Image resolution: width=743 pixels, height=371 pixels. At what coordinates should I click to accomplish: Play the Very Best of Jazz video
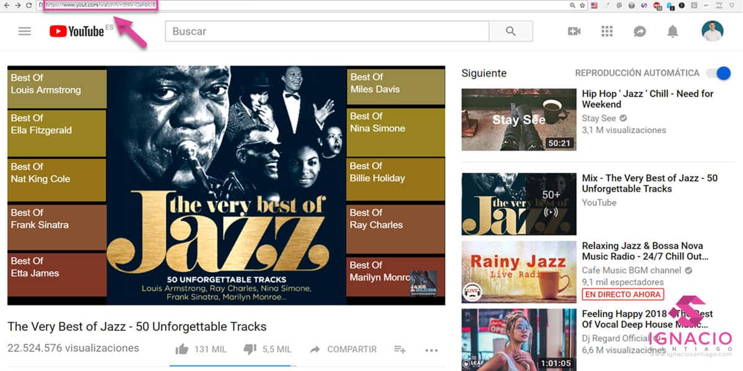coord(226,185)
